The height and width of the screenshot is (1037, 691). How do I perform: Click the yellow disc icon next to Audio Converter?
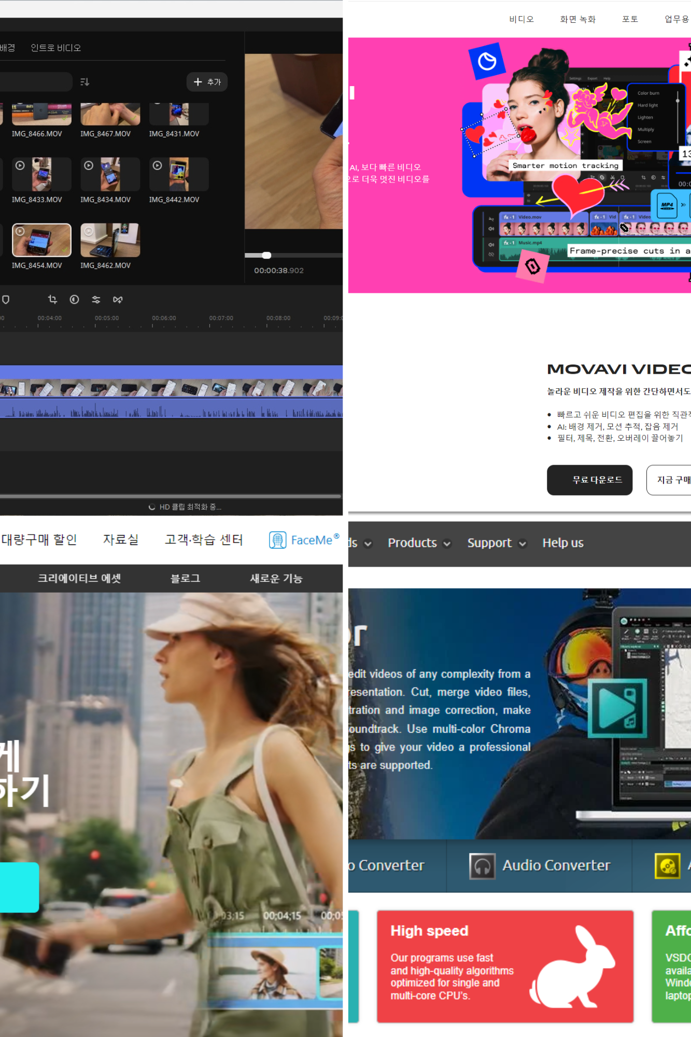point(668,866)
